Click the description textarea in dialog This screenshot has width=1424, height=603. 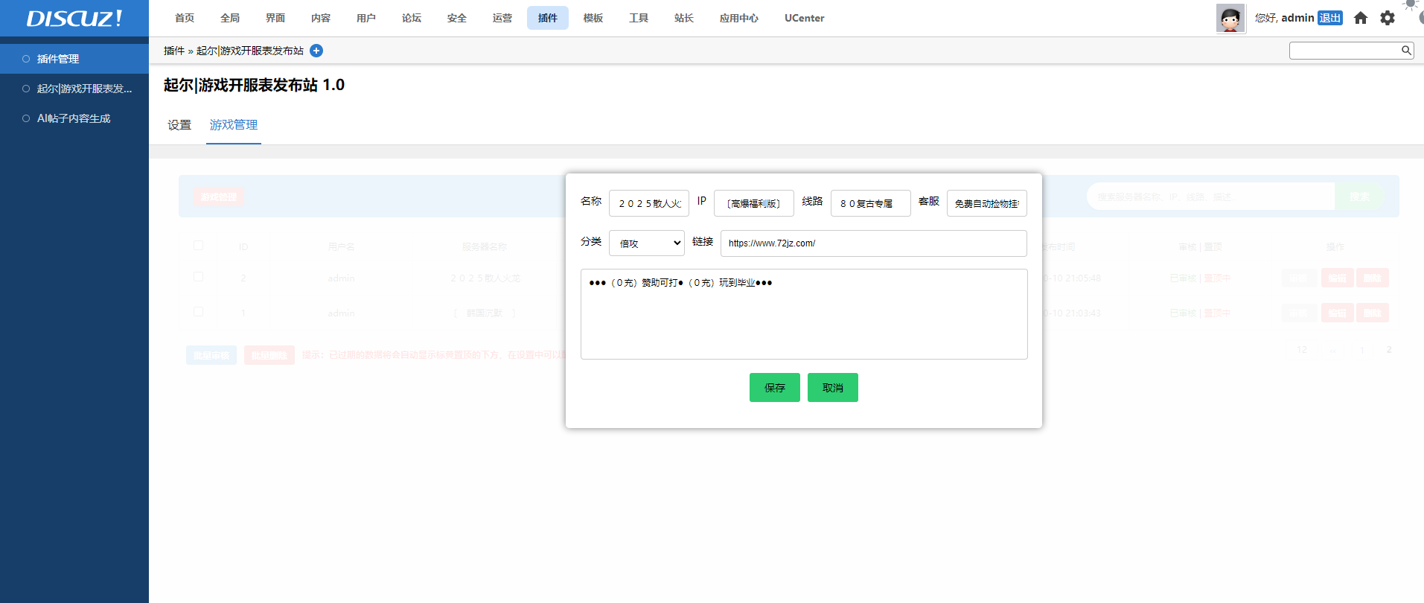coord(804,314)
